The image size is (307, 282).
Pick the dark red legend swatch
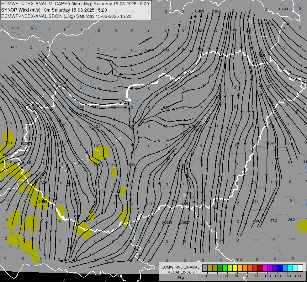coord(260,268)
